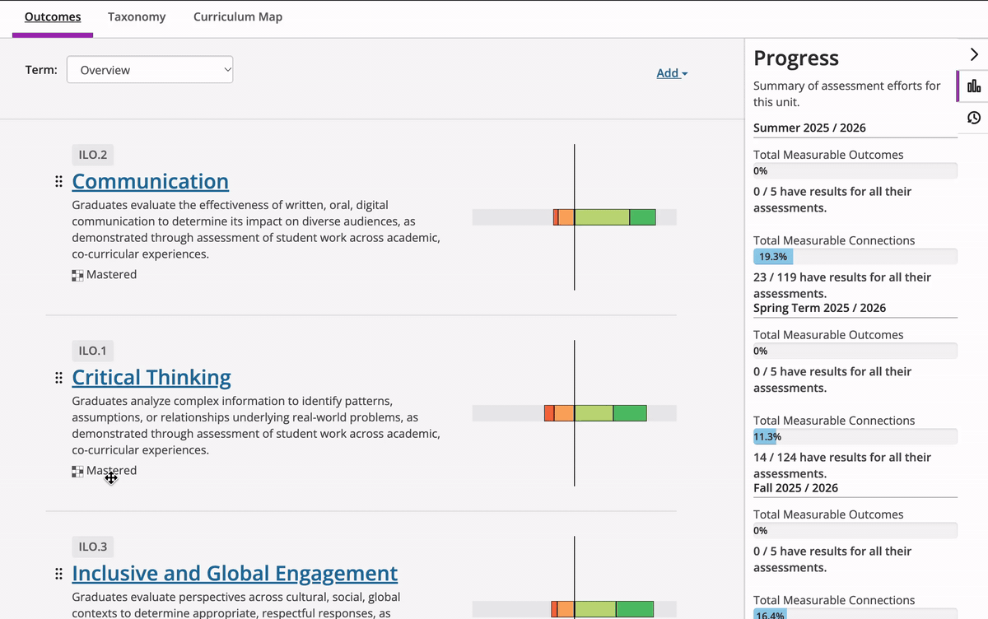Switch to the Outcomes tab
Viewport: 988px width, 619px height.
coord(53,16)
